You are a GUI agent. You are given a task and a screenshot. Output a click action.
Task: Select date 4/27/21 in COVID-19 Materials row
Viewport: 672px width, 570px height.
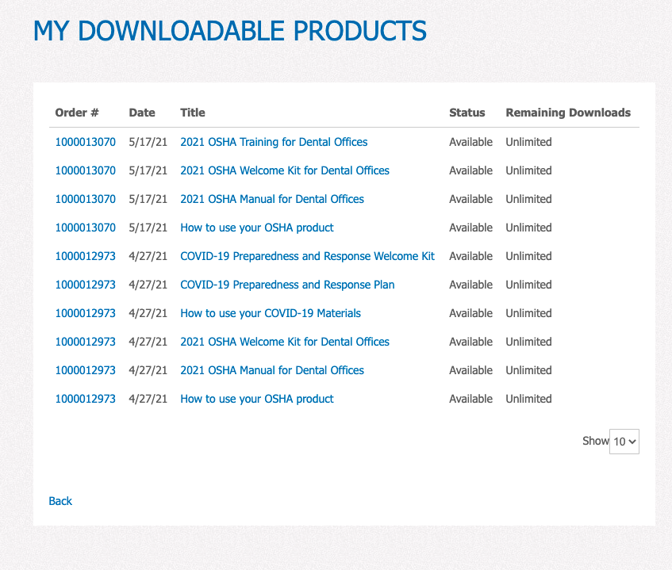(x=148, y=313)
